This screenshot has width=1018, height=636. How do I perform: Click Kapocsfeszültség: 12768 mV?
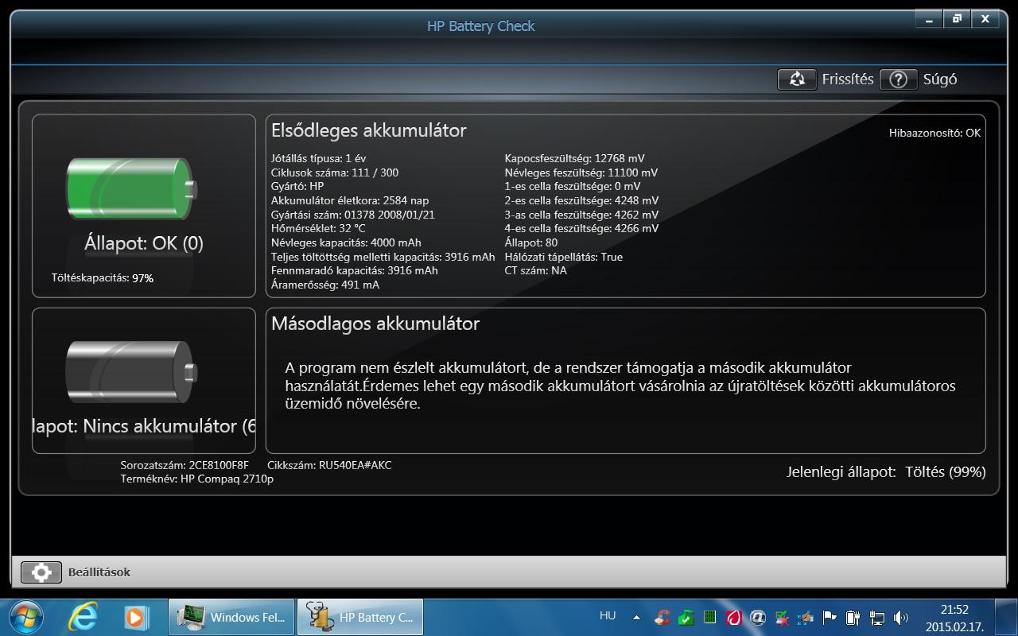click(574, 158)
